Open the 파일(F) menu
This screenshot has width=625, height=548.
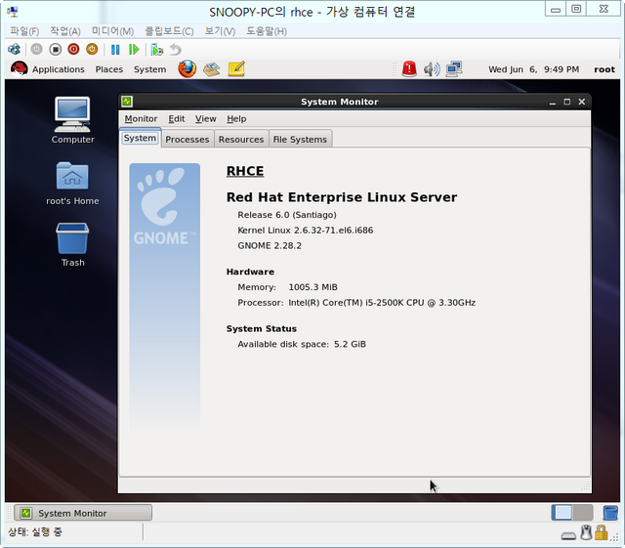point(24,31)
